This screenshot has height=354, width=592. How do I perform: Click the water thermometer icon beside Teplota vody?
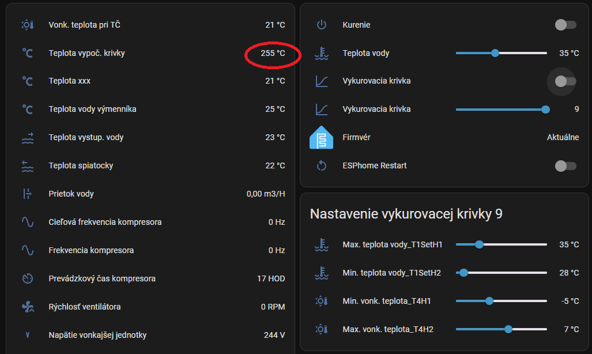coord(322,53)
